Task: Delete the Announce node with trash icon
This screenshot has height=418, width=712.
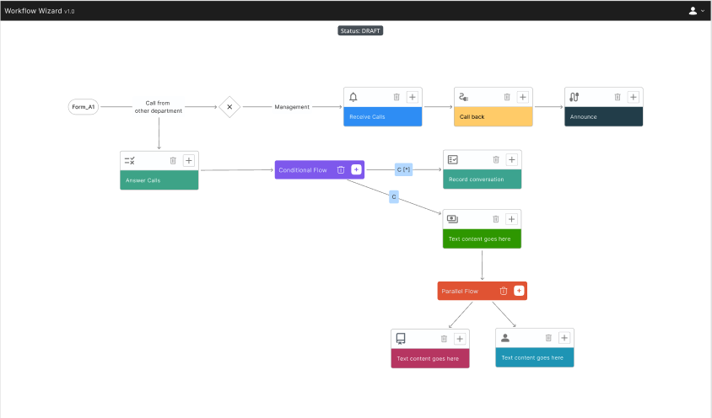Action: (618, 97)
